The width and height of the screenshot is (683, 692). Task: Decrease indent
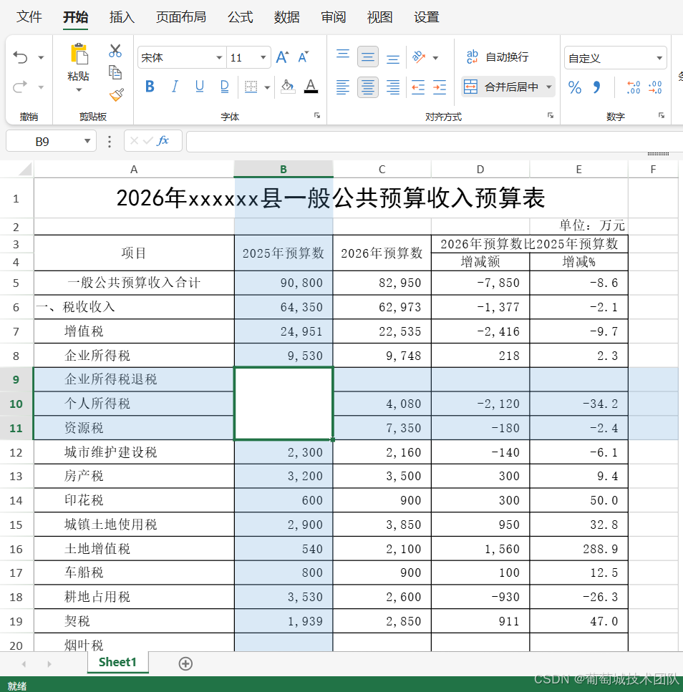pyautogui.click(x=417, y=87)
